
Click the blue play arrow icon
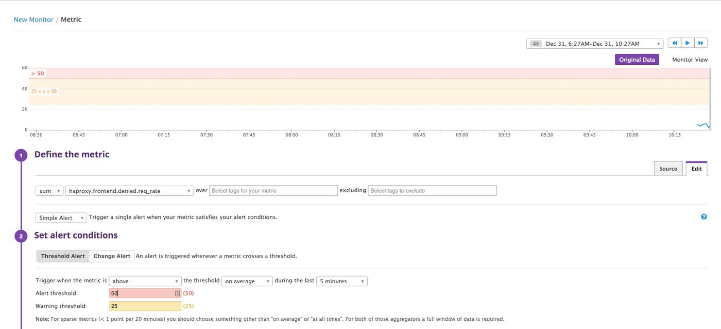click(x=688, y=43)
